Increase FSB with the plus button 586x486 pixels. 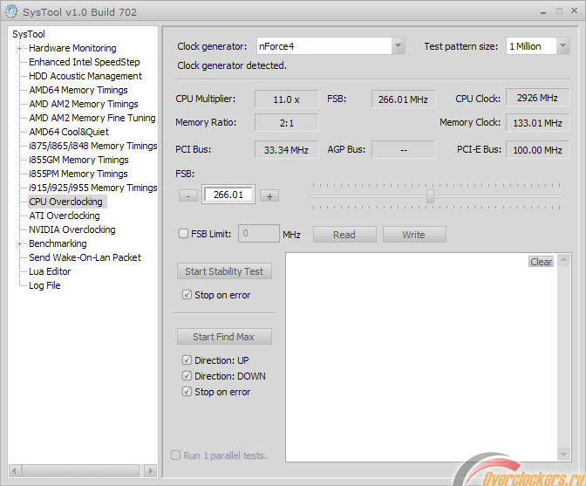click(269, 195)
